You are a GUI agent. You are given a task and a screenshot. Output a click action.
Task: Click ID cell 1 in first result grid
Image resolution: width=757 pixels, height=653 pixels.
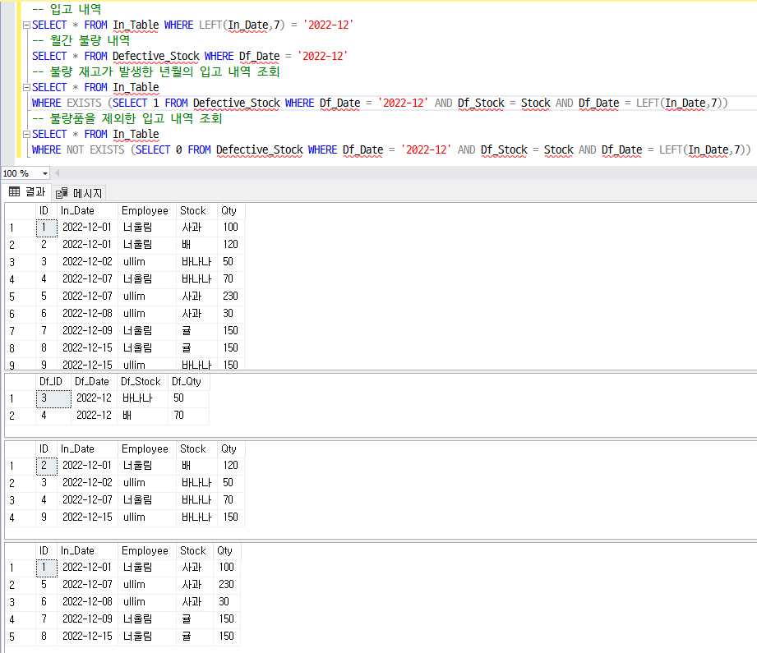pyautogui.click(x=46, y=228)
